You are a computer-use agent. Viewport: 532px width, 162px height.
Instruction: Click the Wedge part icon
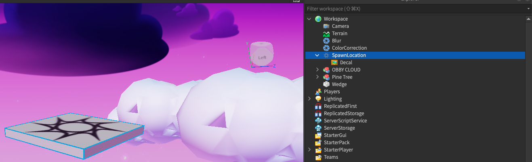326,84
